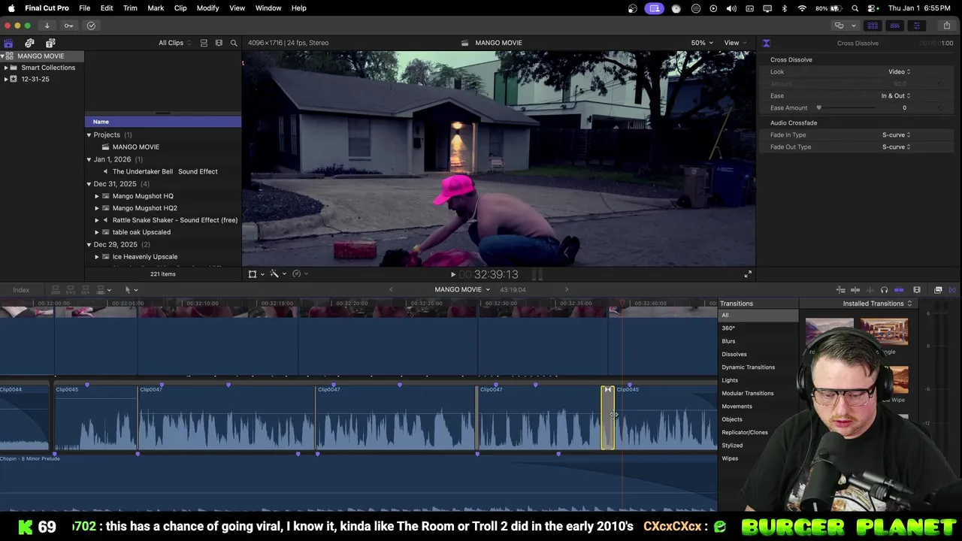Change the Ease dropdown In & Out
Image resolution: width=962 pixels, height=541 pixels.
coord(896,96)
